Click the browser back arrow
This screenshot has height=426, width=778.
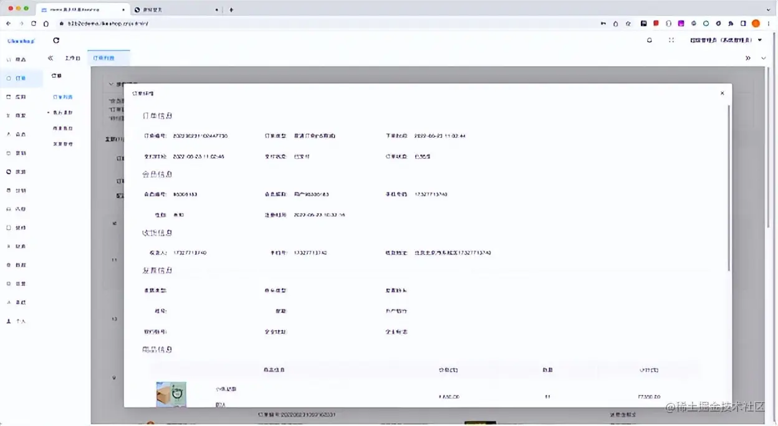[8, 24]
